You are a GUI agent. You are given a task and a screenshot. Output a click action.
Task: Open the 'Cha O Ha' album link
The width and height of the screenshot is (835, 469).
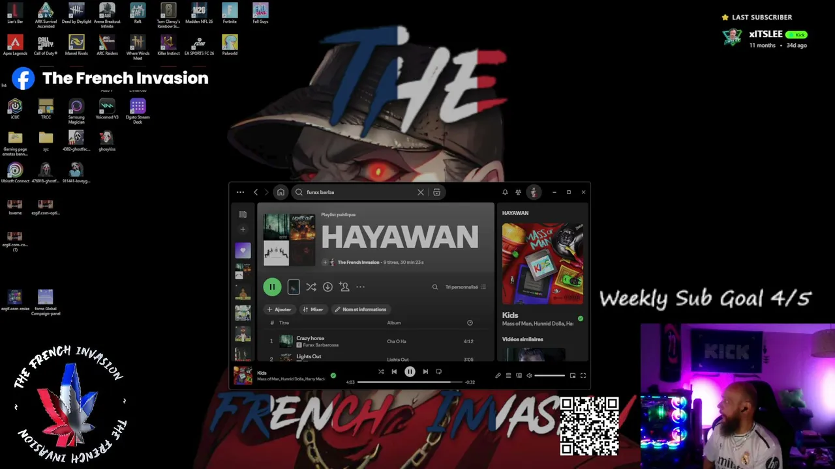click(x=397, y=341)
